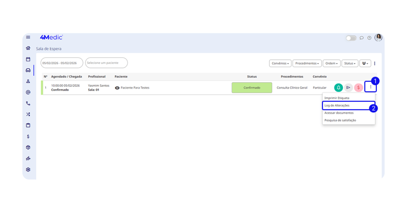Click the Selecione um paciente field
This screenshot has height=213, width=407.
tap(106, 63)
